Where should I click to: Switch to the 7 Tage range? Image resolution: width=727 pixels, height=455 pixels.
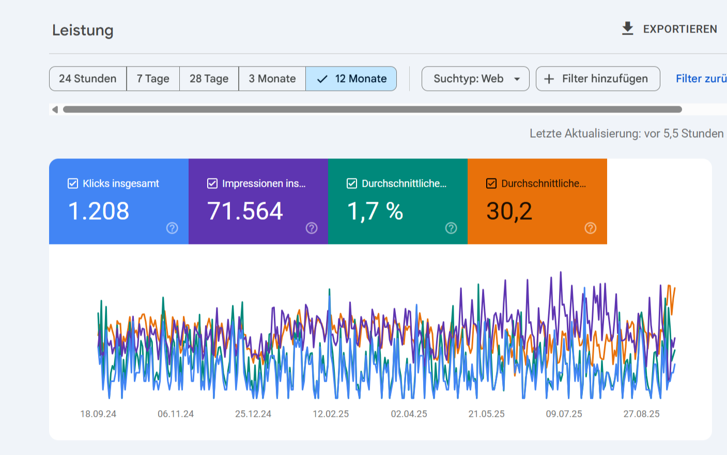153,79
